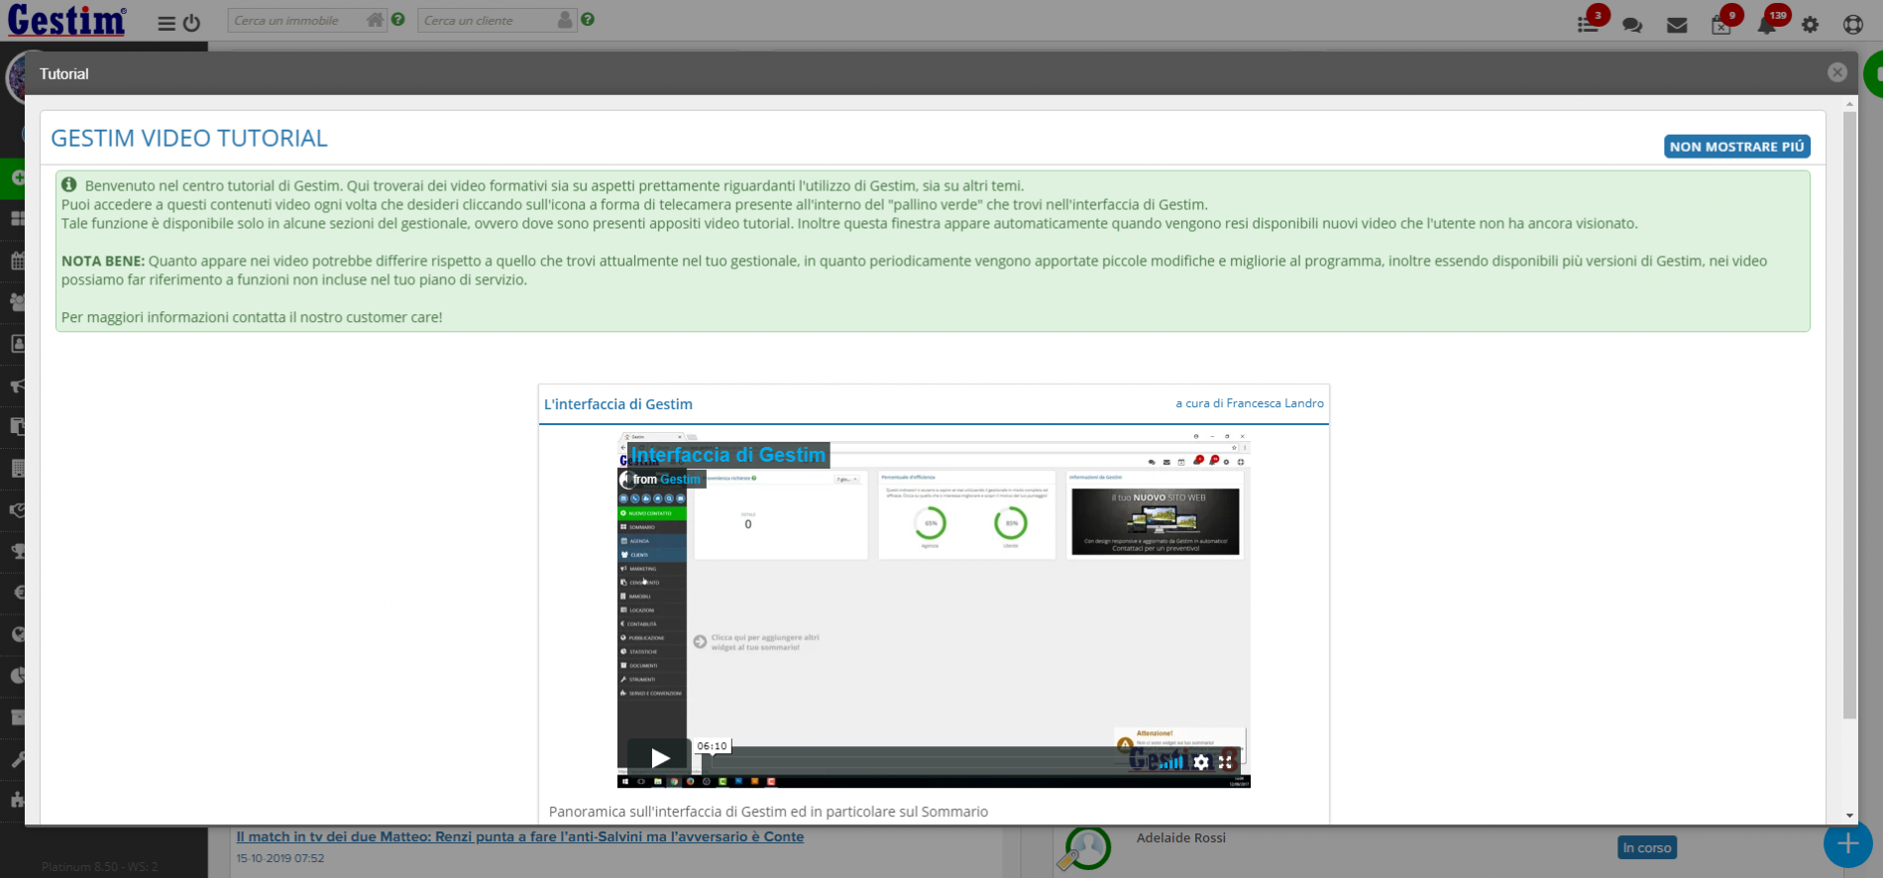
Task: Adjust the video volume bars
Action: coord(1172,762)
